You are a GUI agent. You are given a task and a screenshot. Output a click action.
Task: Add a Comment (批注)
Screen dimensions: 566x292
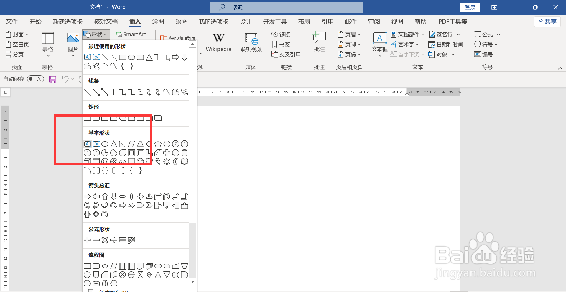tap(319, 42)
